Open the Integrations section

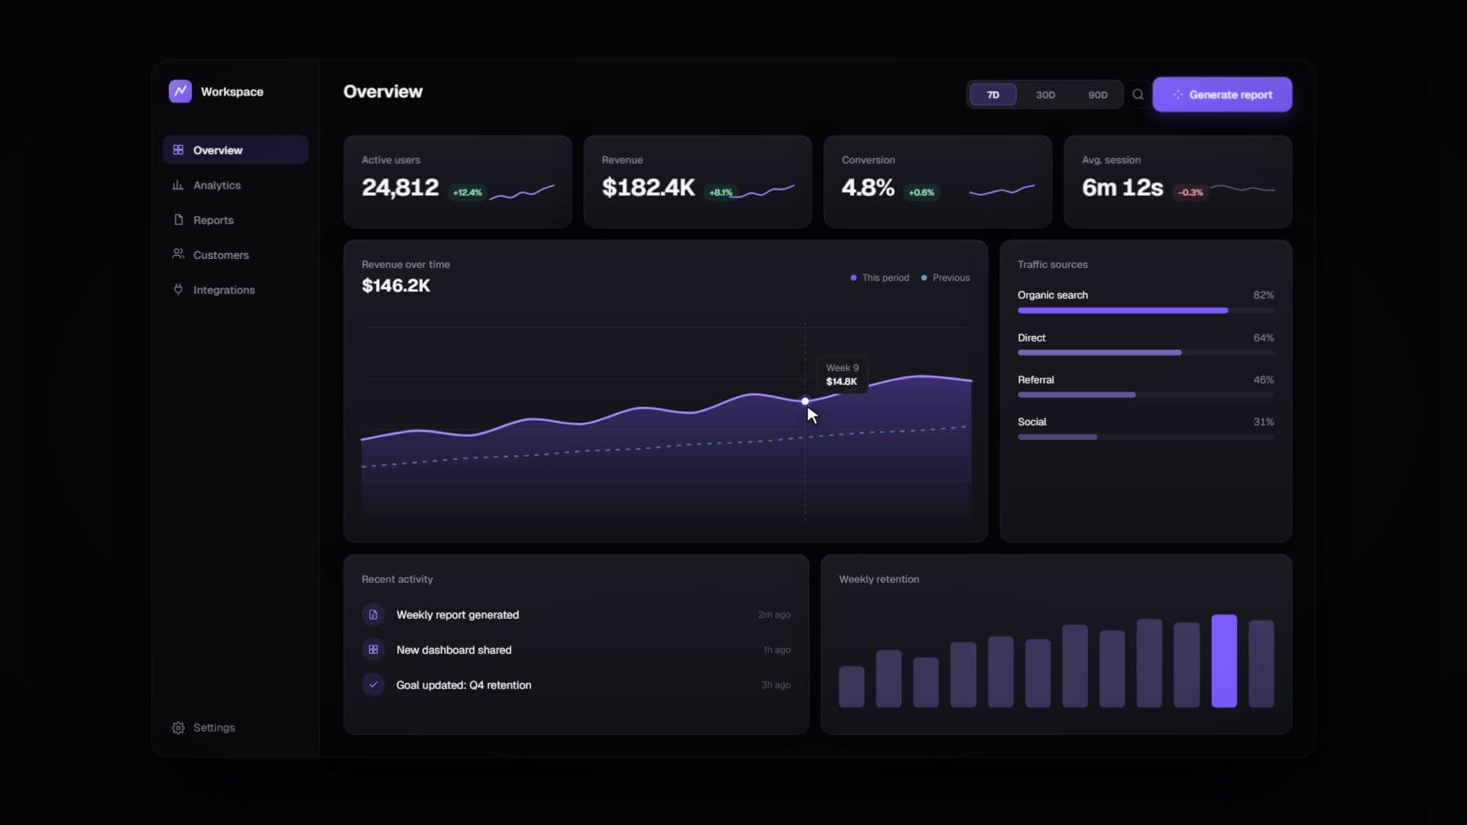235,290
